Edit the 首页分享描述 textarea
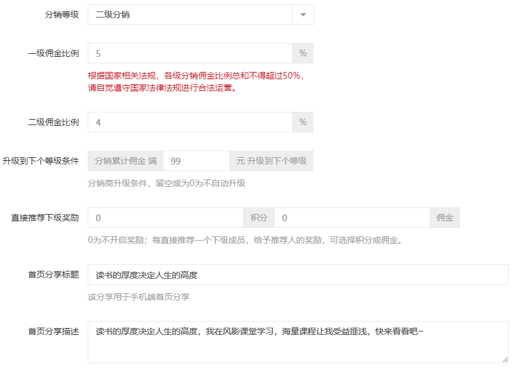The image size is (521, 373). click(298, 342)
